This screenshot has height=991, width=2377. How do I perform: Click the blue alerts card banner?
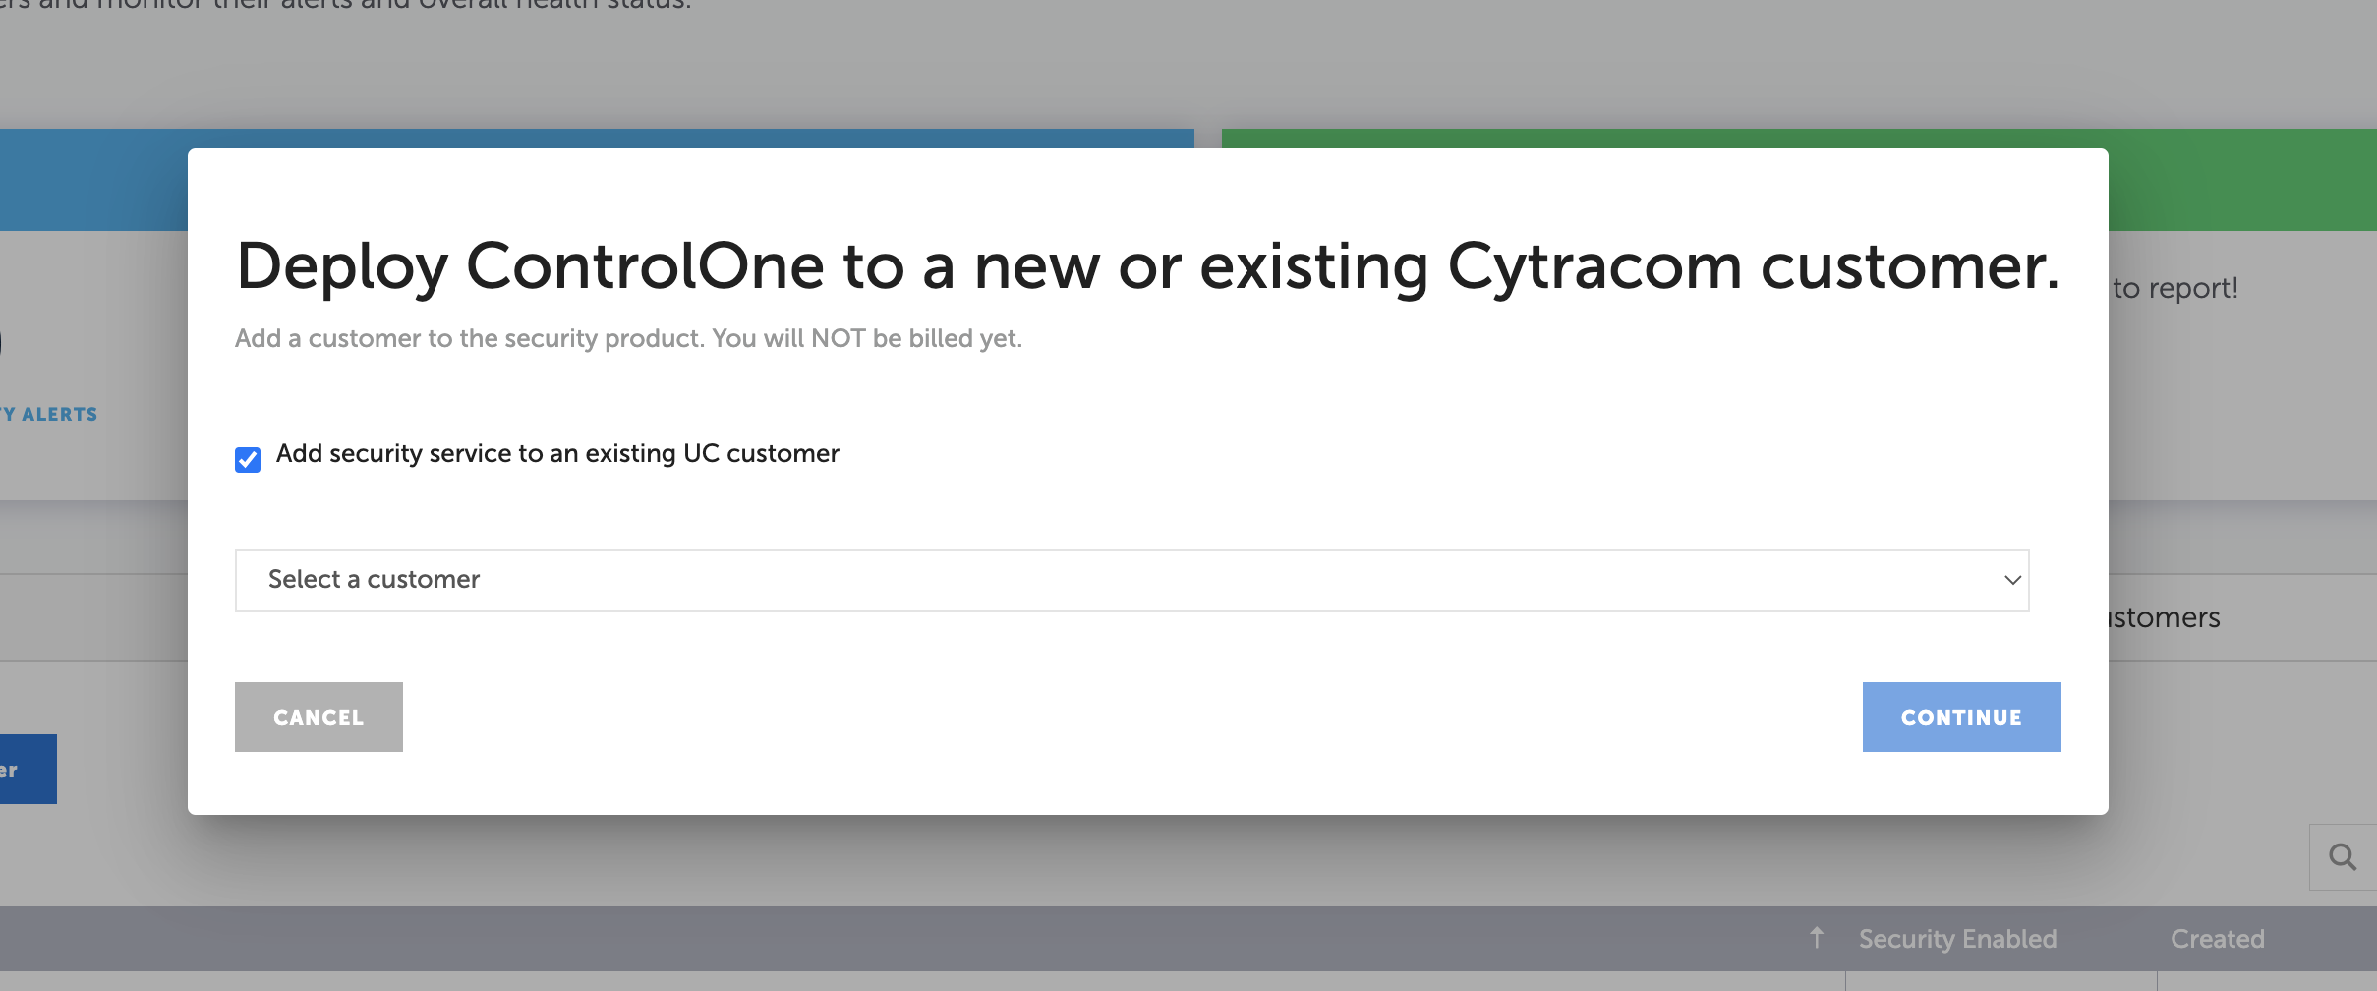tap(93, 180)
